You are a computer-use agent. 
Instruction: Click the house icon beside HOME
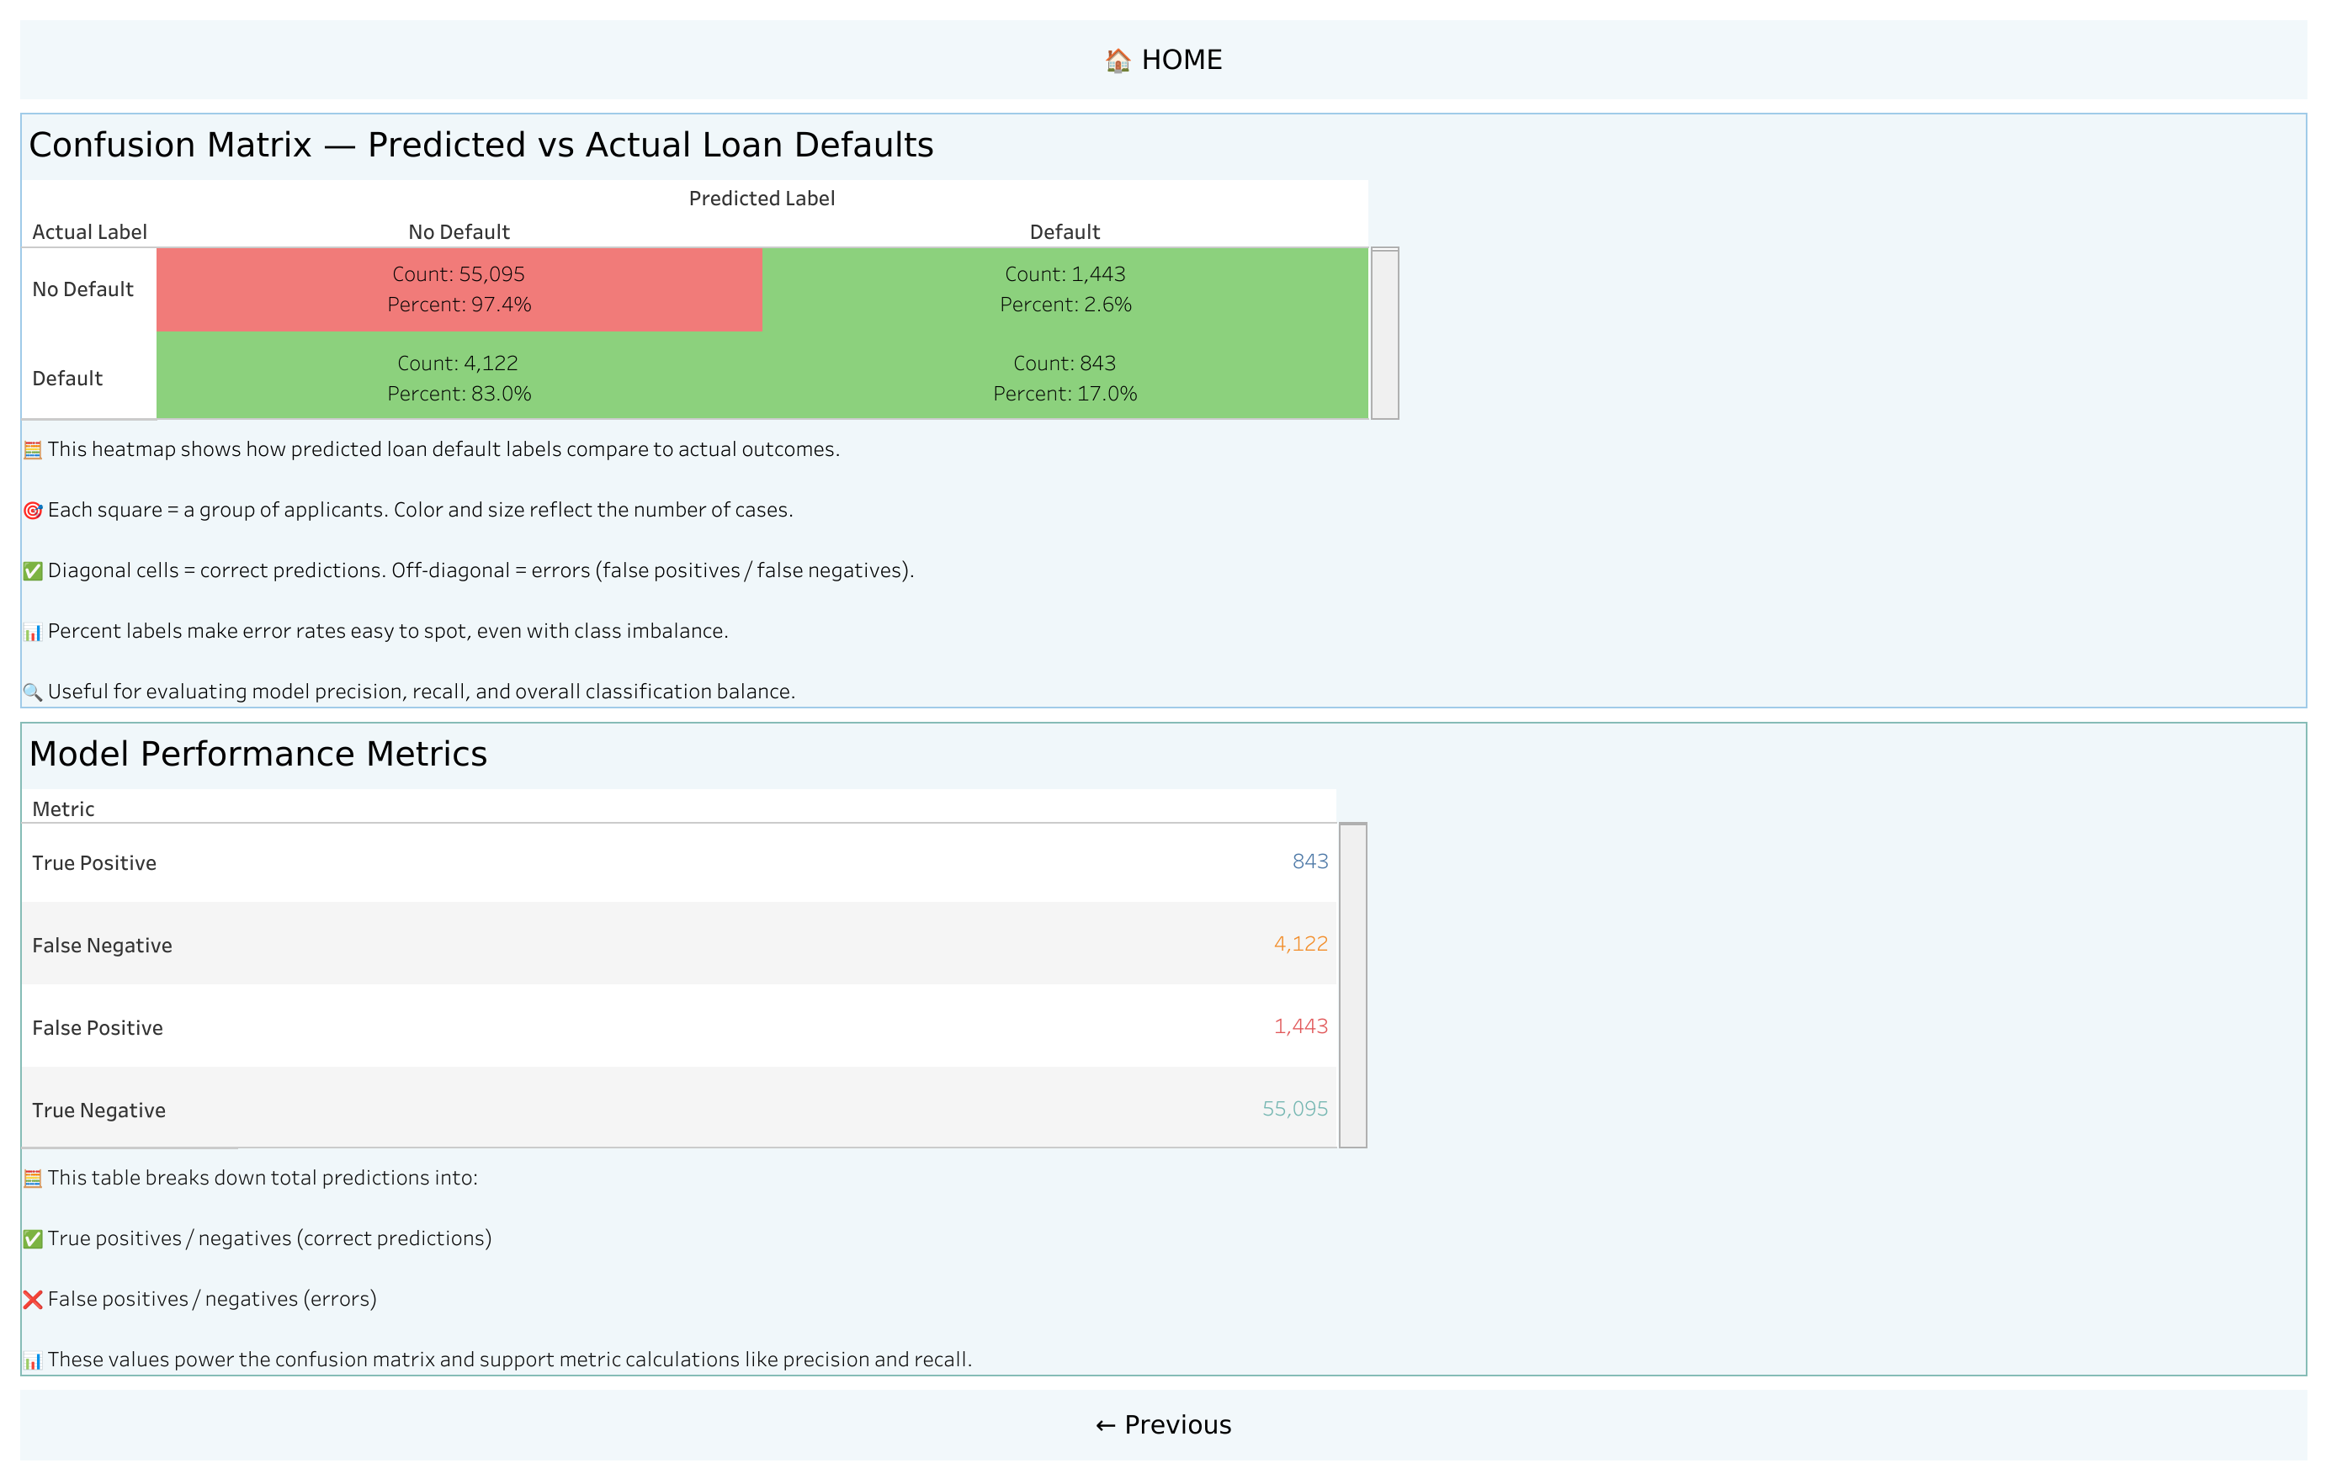(x=1118, y=61)
